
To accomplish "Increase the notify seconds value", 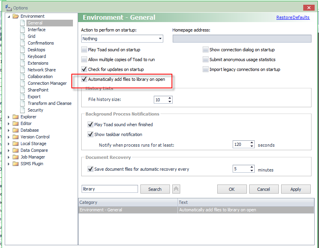I will click(252, 142).
